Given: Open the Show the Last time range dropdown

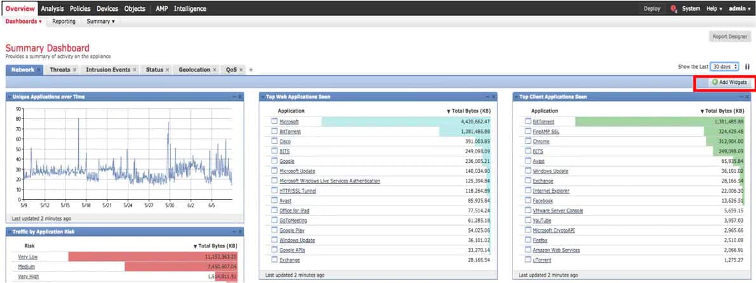Looking at the screenshot, I should 724,67.
